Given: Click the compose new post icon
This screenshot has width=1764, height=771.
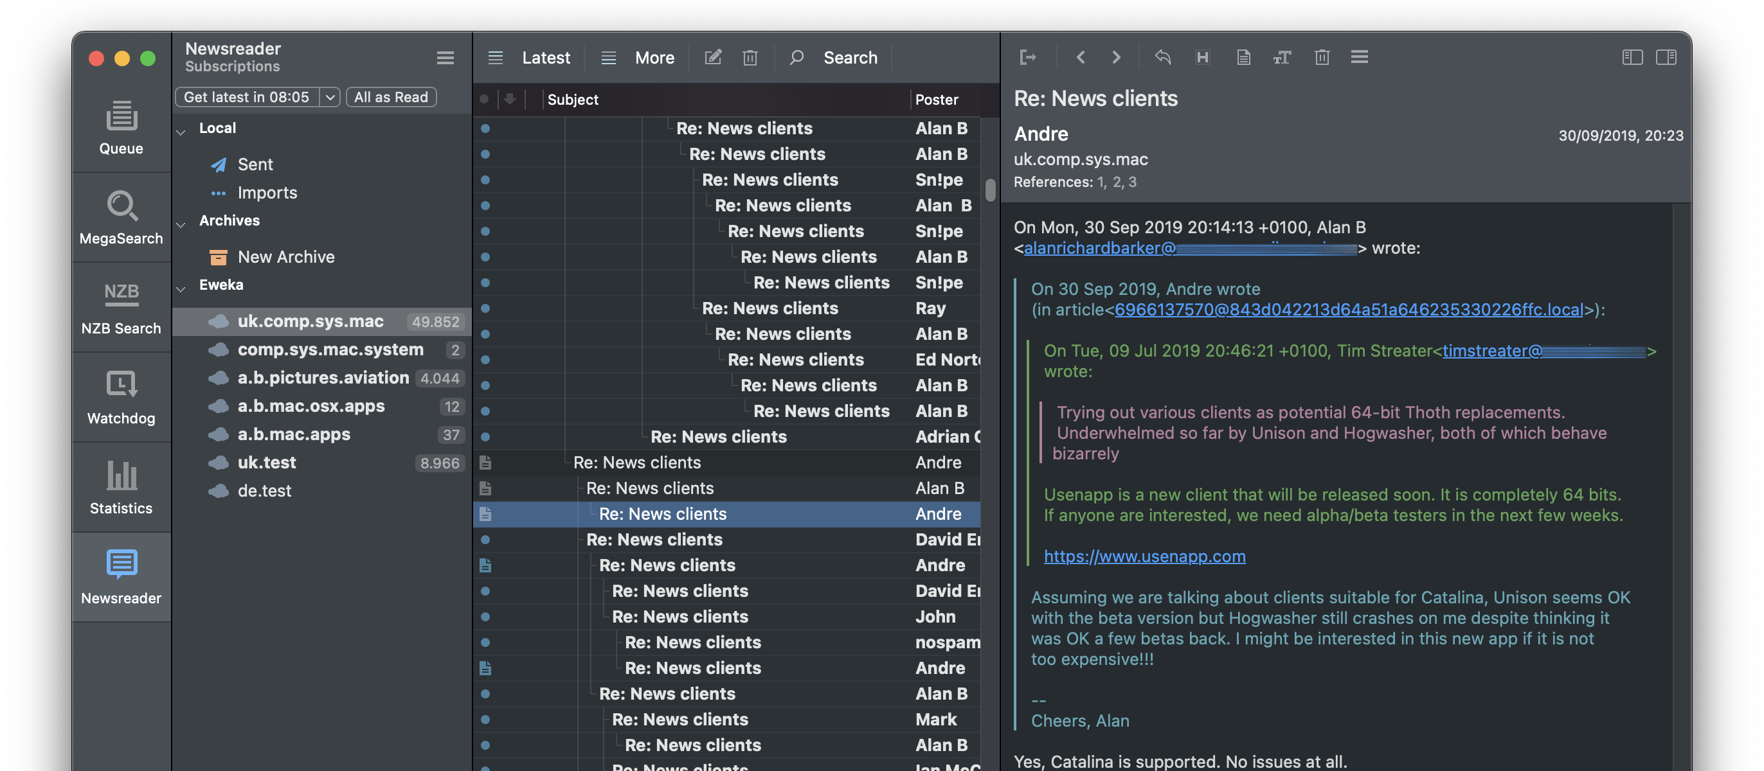Looking at the screenshot, I should tap(712, 57).
